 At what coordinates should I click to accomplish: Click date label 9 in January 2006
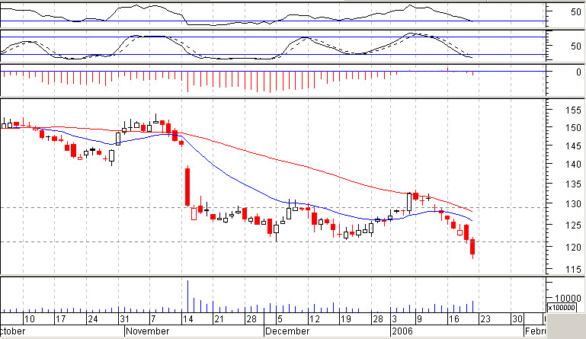[419, 319]
